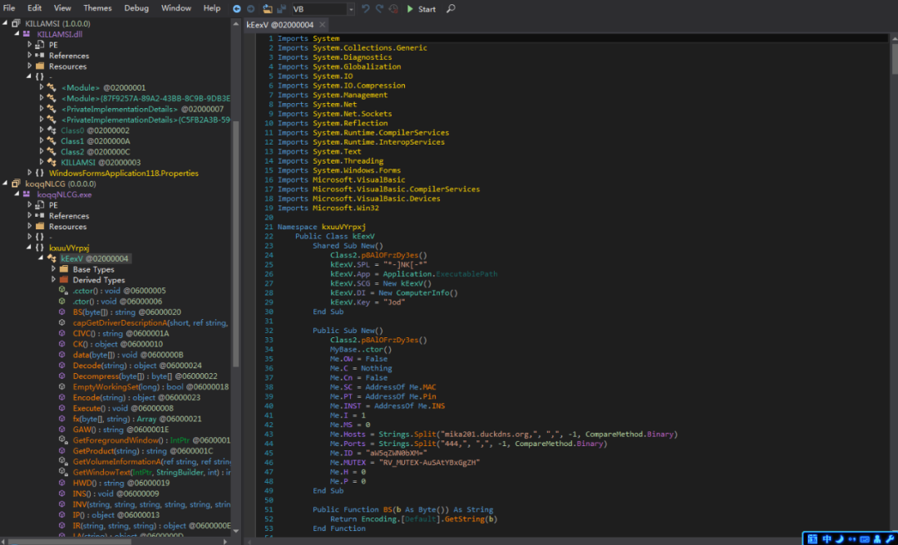Screen dimensions: 898x545
Task: Expand Resources under KILLAMSI.dll
Action: coord(29,66)
